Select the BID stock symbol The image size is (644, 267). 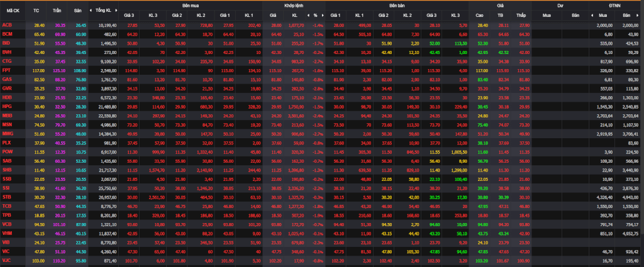click(x=6, y=43)
